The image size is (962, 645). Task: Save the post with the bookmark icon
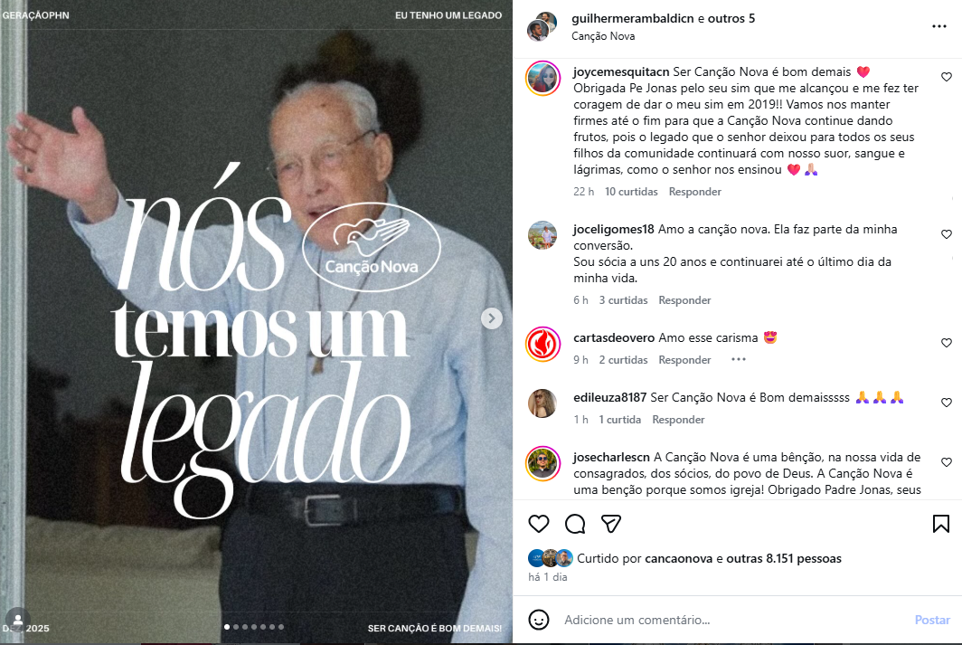pos(940,524)
